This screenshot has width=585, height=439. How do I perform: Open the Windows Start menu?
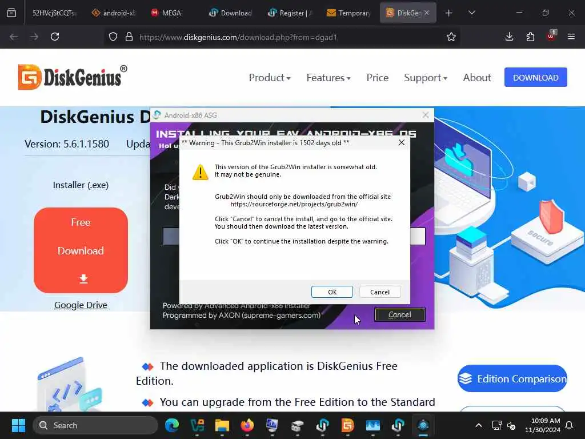[18, 425]
